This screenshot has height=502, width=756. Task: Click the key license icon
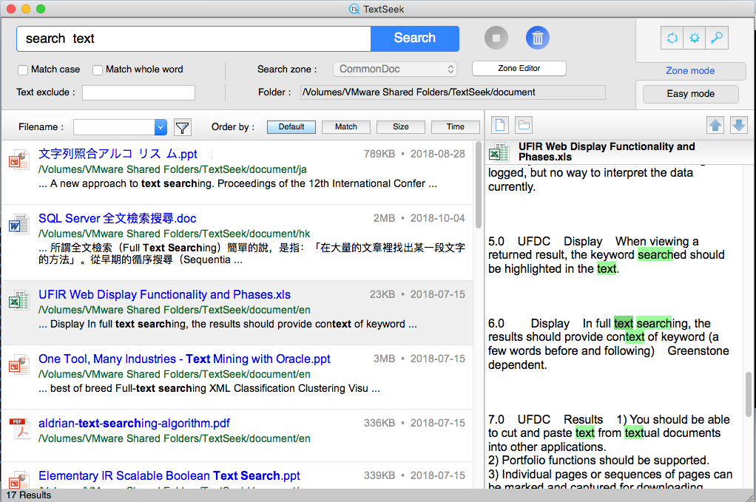(717, 38)
